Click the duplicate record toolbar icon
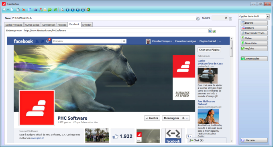Screen dimensions: 273x147 click(x=18, y=10)
